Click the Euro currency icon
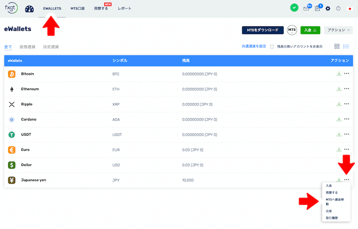Viewport: 358px width, 229px height. pyautogui.click(x=12, y=150)
